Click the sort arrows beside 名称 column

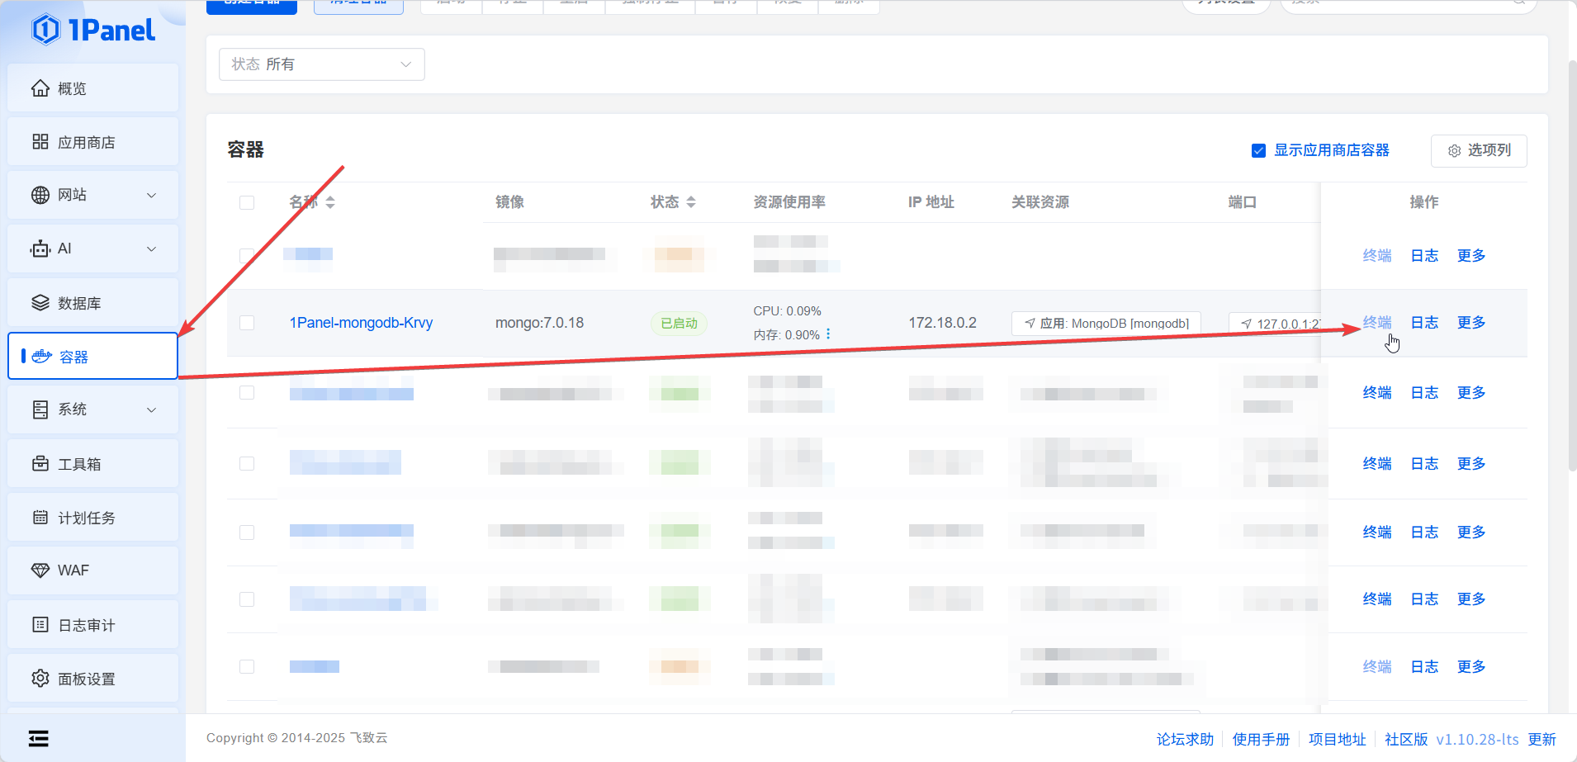pyautogui.click(x=330, y=202)
